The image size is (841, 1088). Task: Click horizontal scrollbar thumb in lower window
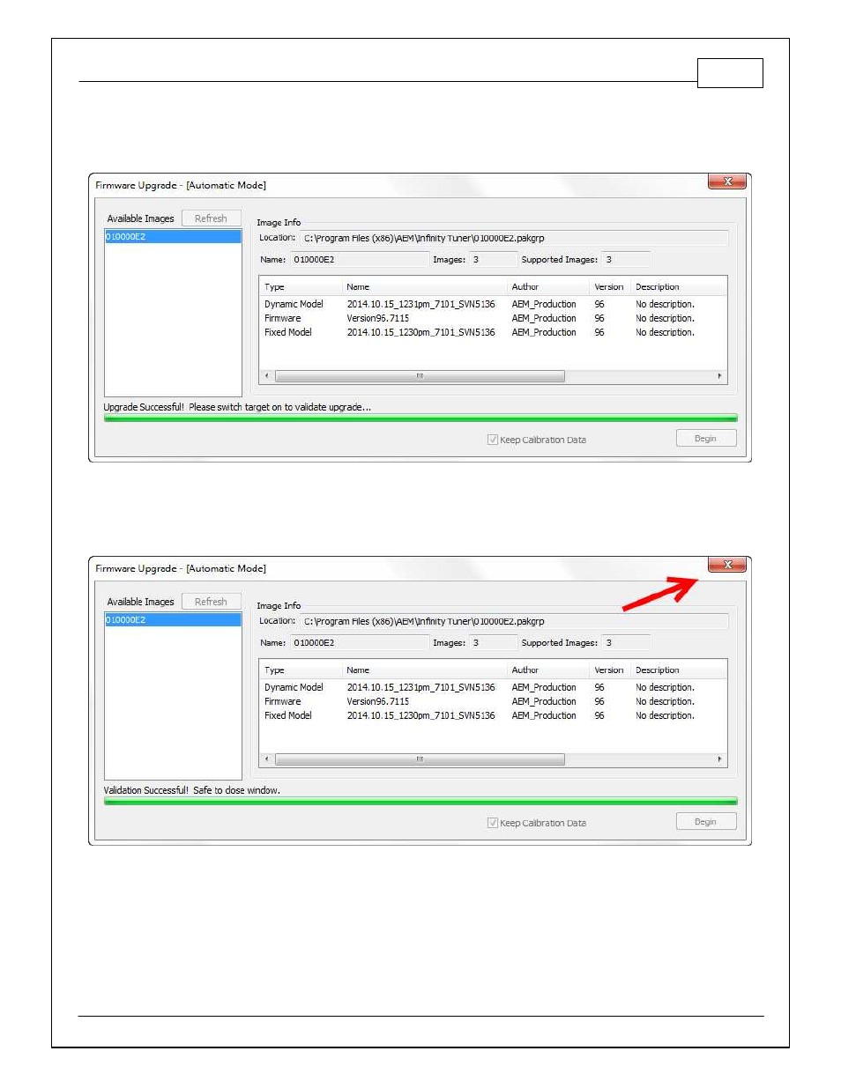(x=420, y=759)
